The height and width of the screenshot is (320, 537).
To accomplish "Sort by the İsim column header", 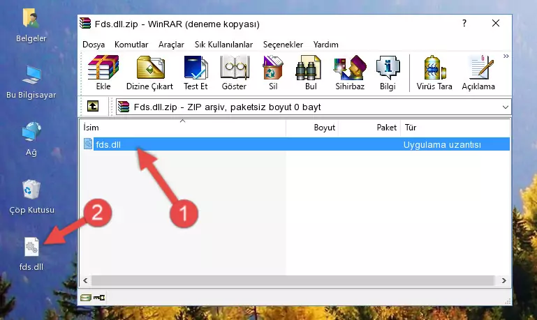I will (183, 128).
